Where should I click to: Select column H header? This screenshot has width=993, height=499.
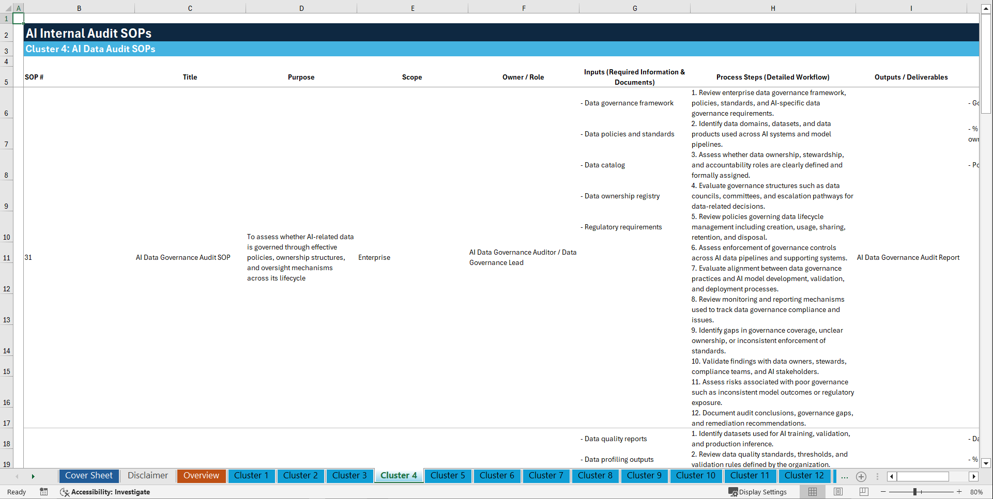pyautogui.click(x=773, y=8)
